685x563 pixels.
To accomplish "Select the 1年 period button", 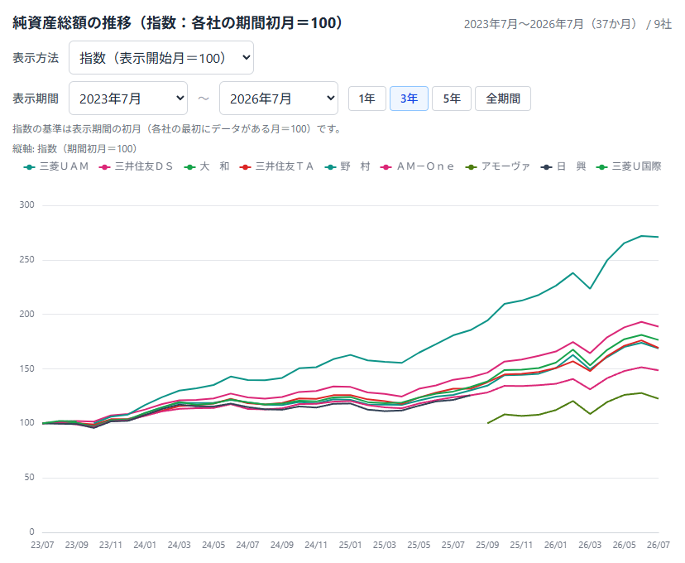I will 367,99.
